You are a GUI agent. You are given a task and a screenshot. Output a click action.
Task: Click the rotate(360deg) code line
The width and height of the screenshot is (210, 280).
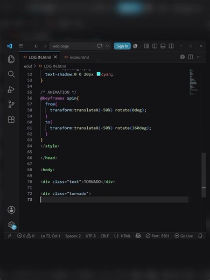(101, 128)
